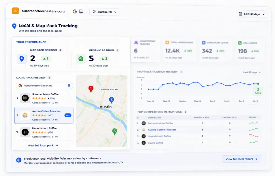Image resolution: width=275 pixels, height=176 pixels.
Task: Click the microphone icon in search box
Action: click(69, 86)
